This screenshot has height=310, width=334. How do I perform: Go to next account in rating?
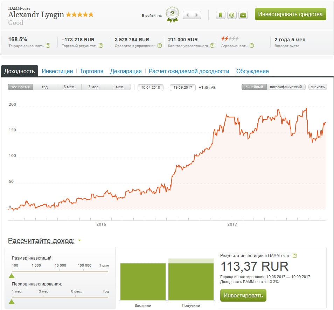197,15
